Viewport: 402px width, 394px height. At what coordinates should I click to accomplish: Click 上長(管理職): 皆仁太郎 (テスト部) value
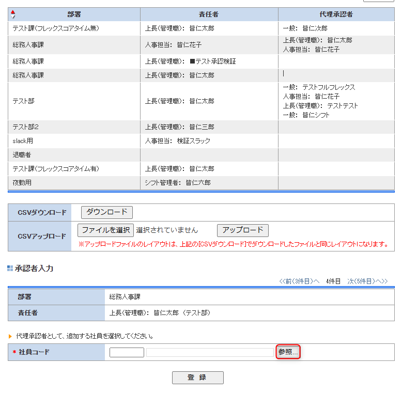[x=160, y=313]
